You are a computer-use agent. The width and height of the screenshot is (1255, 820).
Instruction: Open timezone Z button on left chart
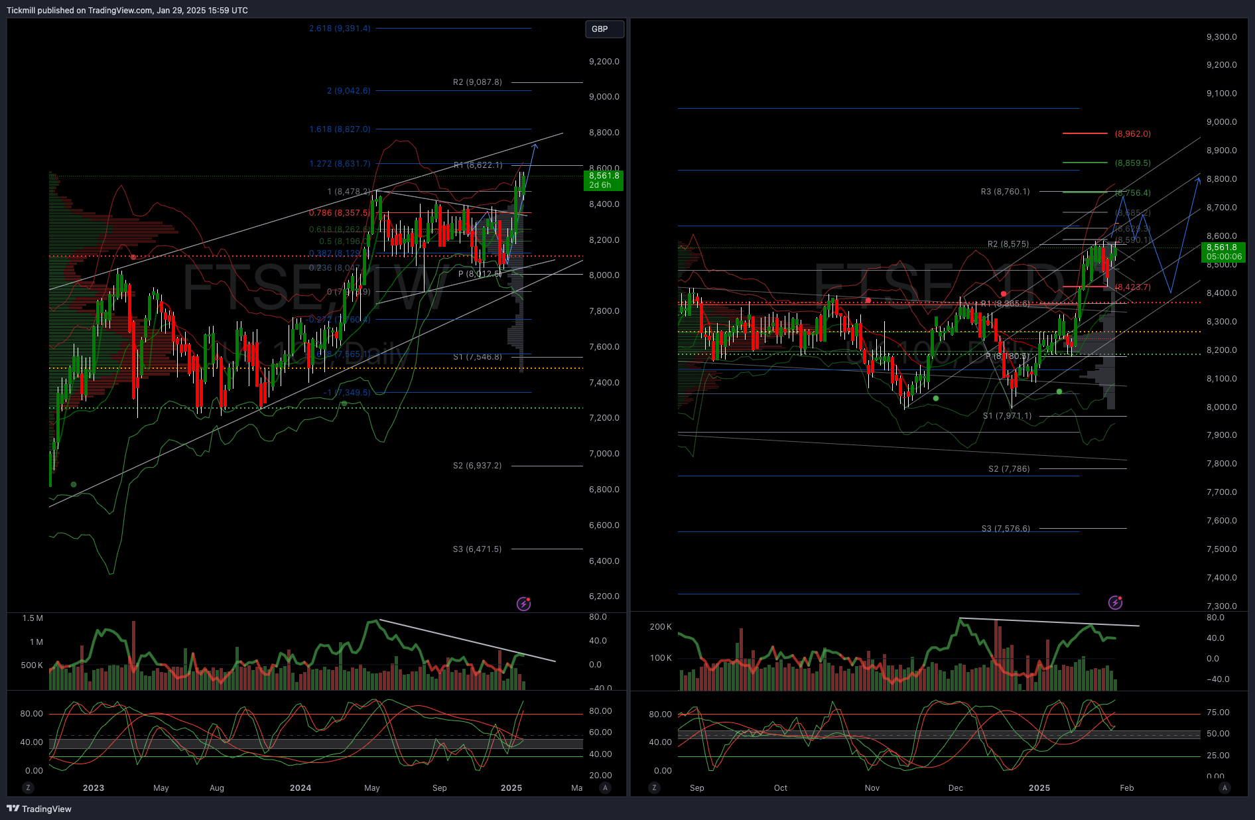(28, 787)
